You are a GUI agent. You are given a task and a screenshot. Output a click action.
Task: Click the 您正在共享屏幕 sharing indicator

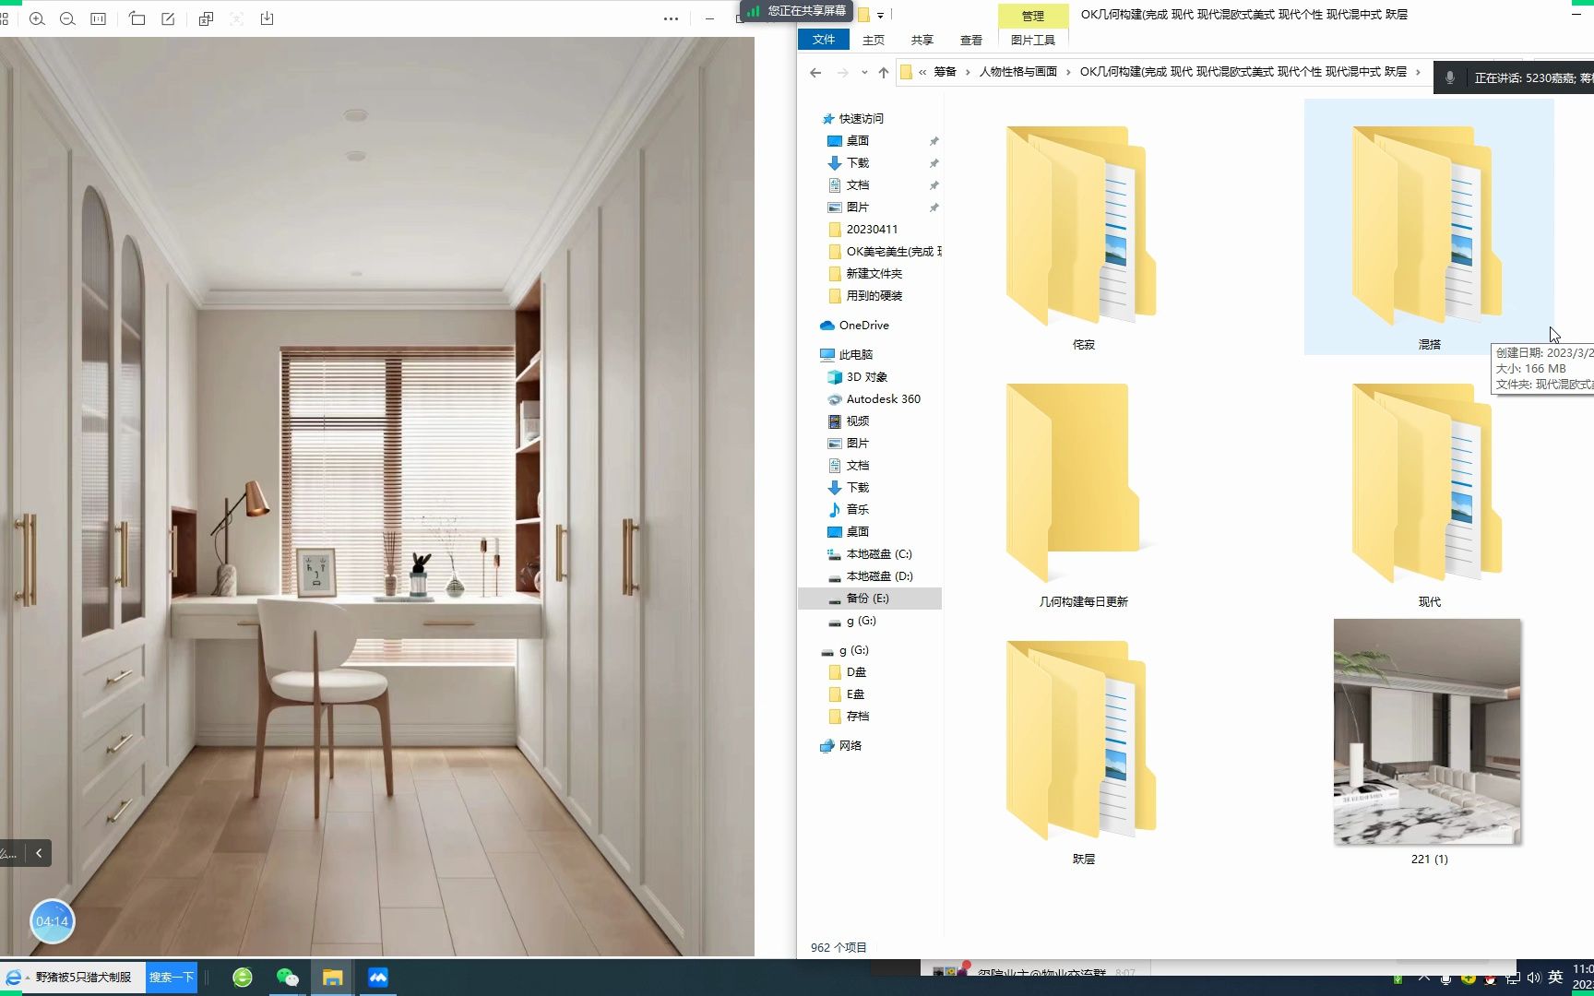pyautogui.click(x=797, y=11)
